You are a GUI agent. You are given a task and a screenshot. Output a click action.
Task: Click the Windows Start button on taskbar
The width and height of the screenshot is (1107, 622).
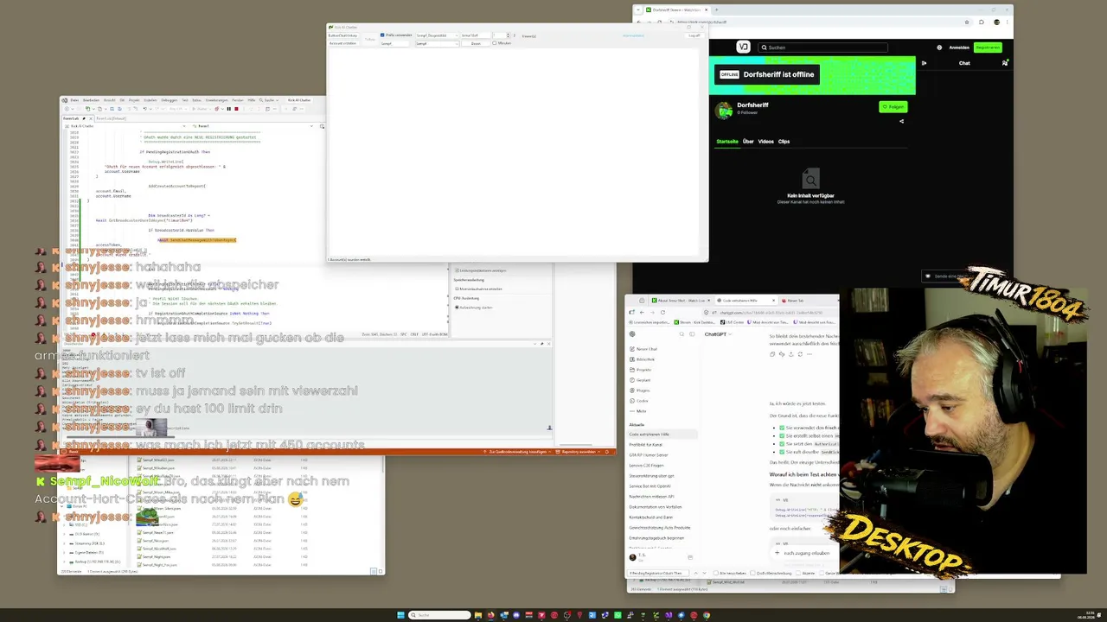pos(400,615)
